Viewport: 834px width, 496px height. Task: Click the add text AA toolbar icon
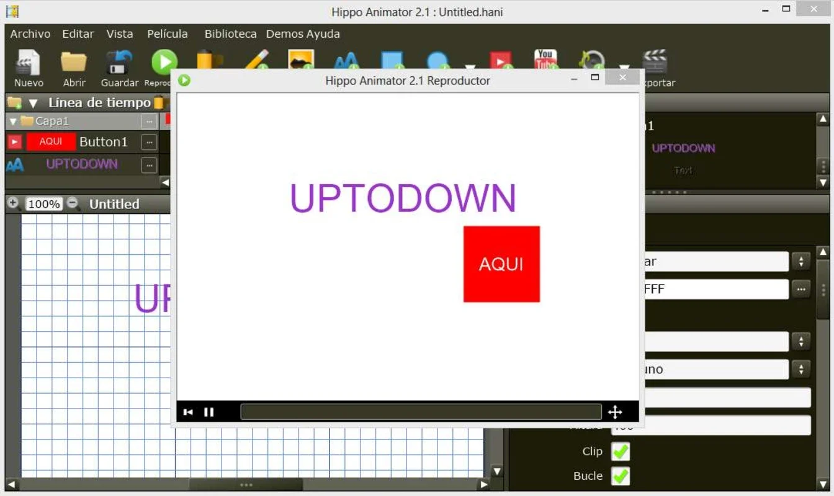pos(346,61)
